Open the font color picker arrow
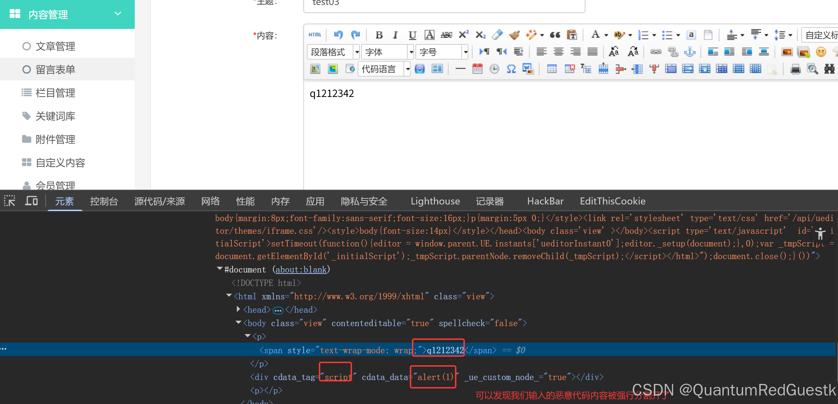838x404 pixels. (606, 35)
